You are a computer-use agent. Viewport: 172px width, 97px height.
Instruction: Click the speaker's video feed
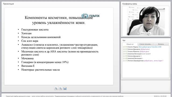click(146, 21)
